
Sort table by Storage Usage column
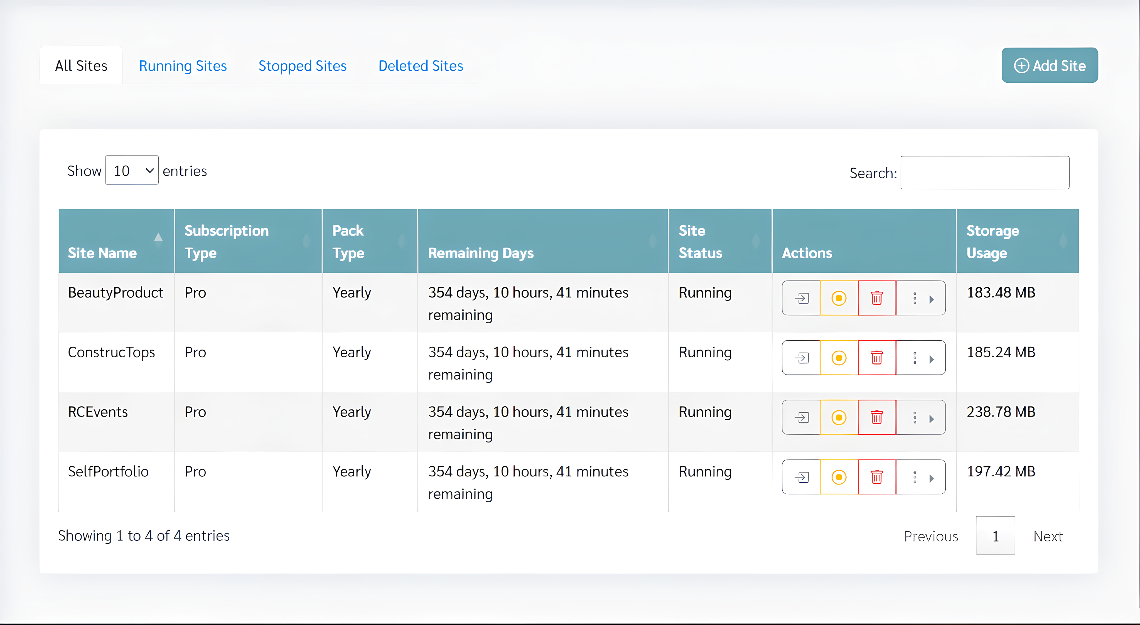click(1018, 241)
